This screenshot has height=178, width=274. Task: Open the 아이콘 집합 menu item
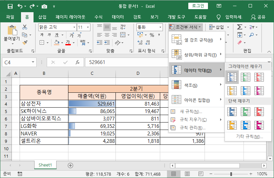196,100
